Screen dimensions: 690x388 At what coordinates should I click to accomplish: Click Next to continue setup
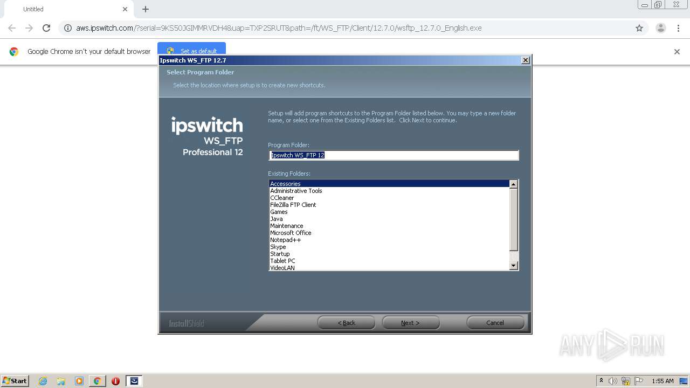[x=411, y=323]
